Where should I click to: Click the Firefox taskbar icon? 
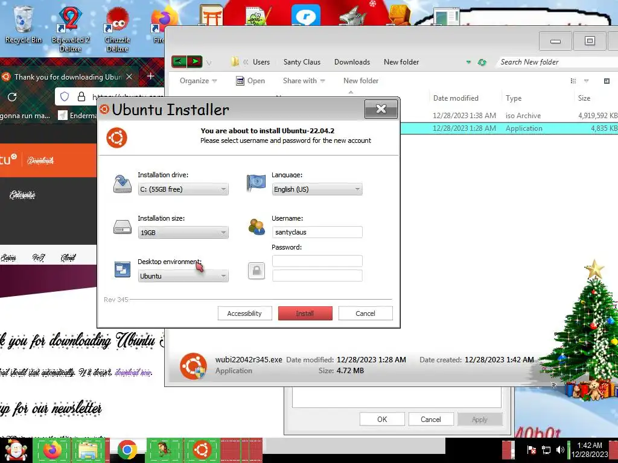point(52,450)
